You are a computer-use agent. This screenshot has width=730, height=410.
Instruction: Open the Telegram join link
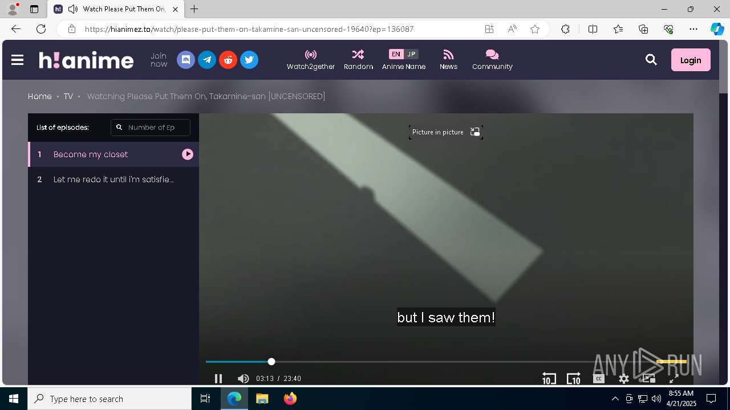click(207, 60)
